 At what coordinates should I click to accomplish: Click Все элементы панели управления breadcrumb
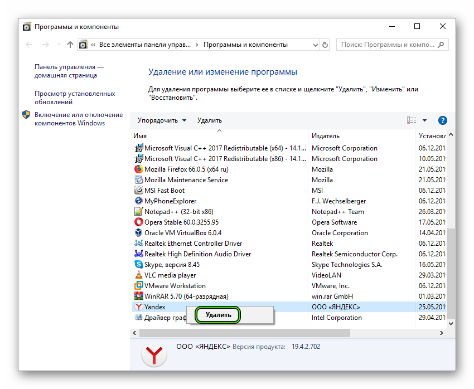click(145, 45)
